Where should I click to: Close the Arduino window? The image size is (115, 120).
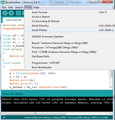(107, 2)
